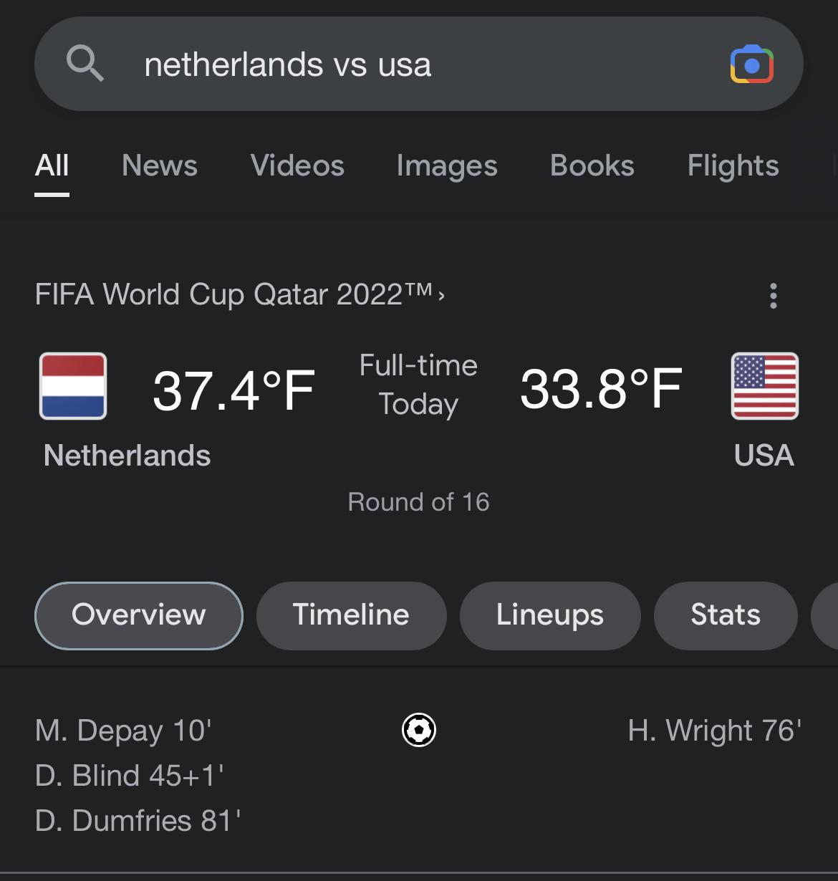The height and width of the screenshot is (881, 838).
Task: Open the Images results tab
Action: (x=447, y=166)
